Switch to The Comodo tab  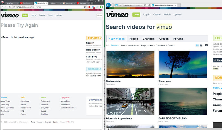(26, 3)
